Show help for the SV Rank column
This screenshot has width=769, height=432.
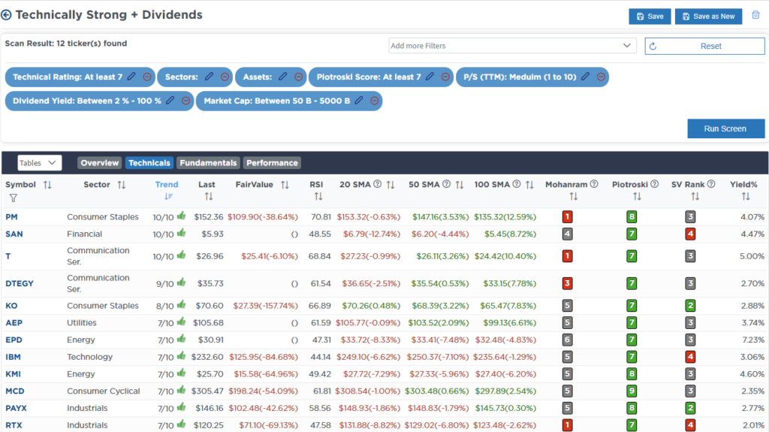point(711,184)
